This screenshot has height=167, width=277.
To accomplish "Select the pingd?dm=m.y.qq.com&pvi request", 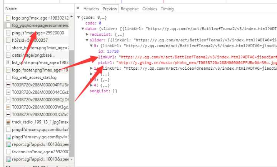I will tap(37, 137).
